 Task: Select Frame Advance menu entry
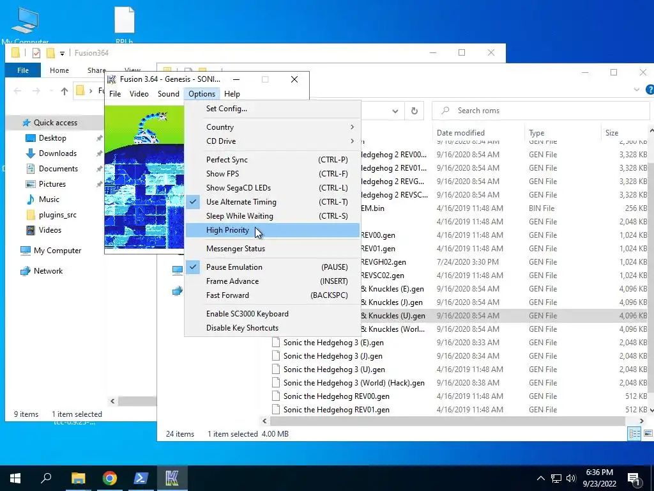pos(272,281)
